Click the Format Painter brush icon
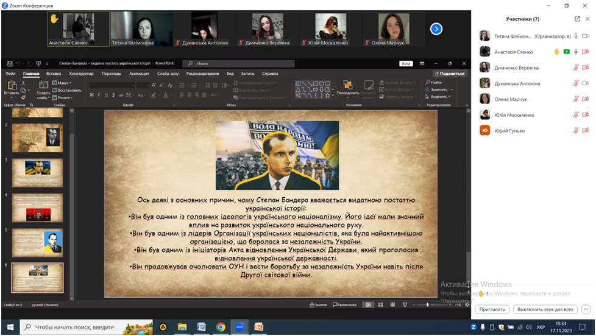The height and width of the screenshot is (336, 596). click(x=24, y=96)
